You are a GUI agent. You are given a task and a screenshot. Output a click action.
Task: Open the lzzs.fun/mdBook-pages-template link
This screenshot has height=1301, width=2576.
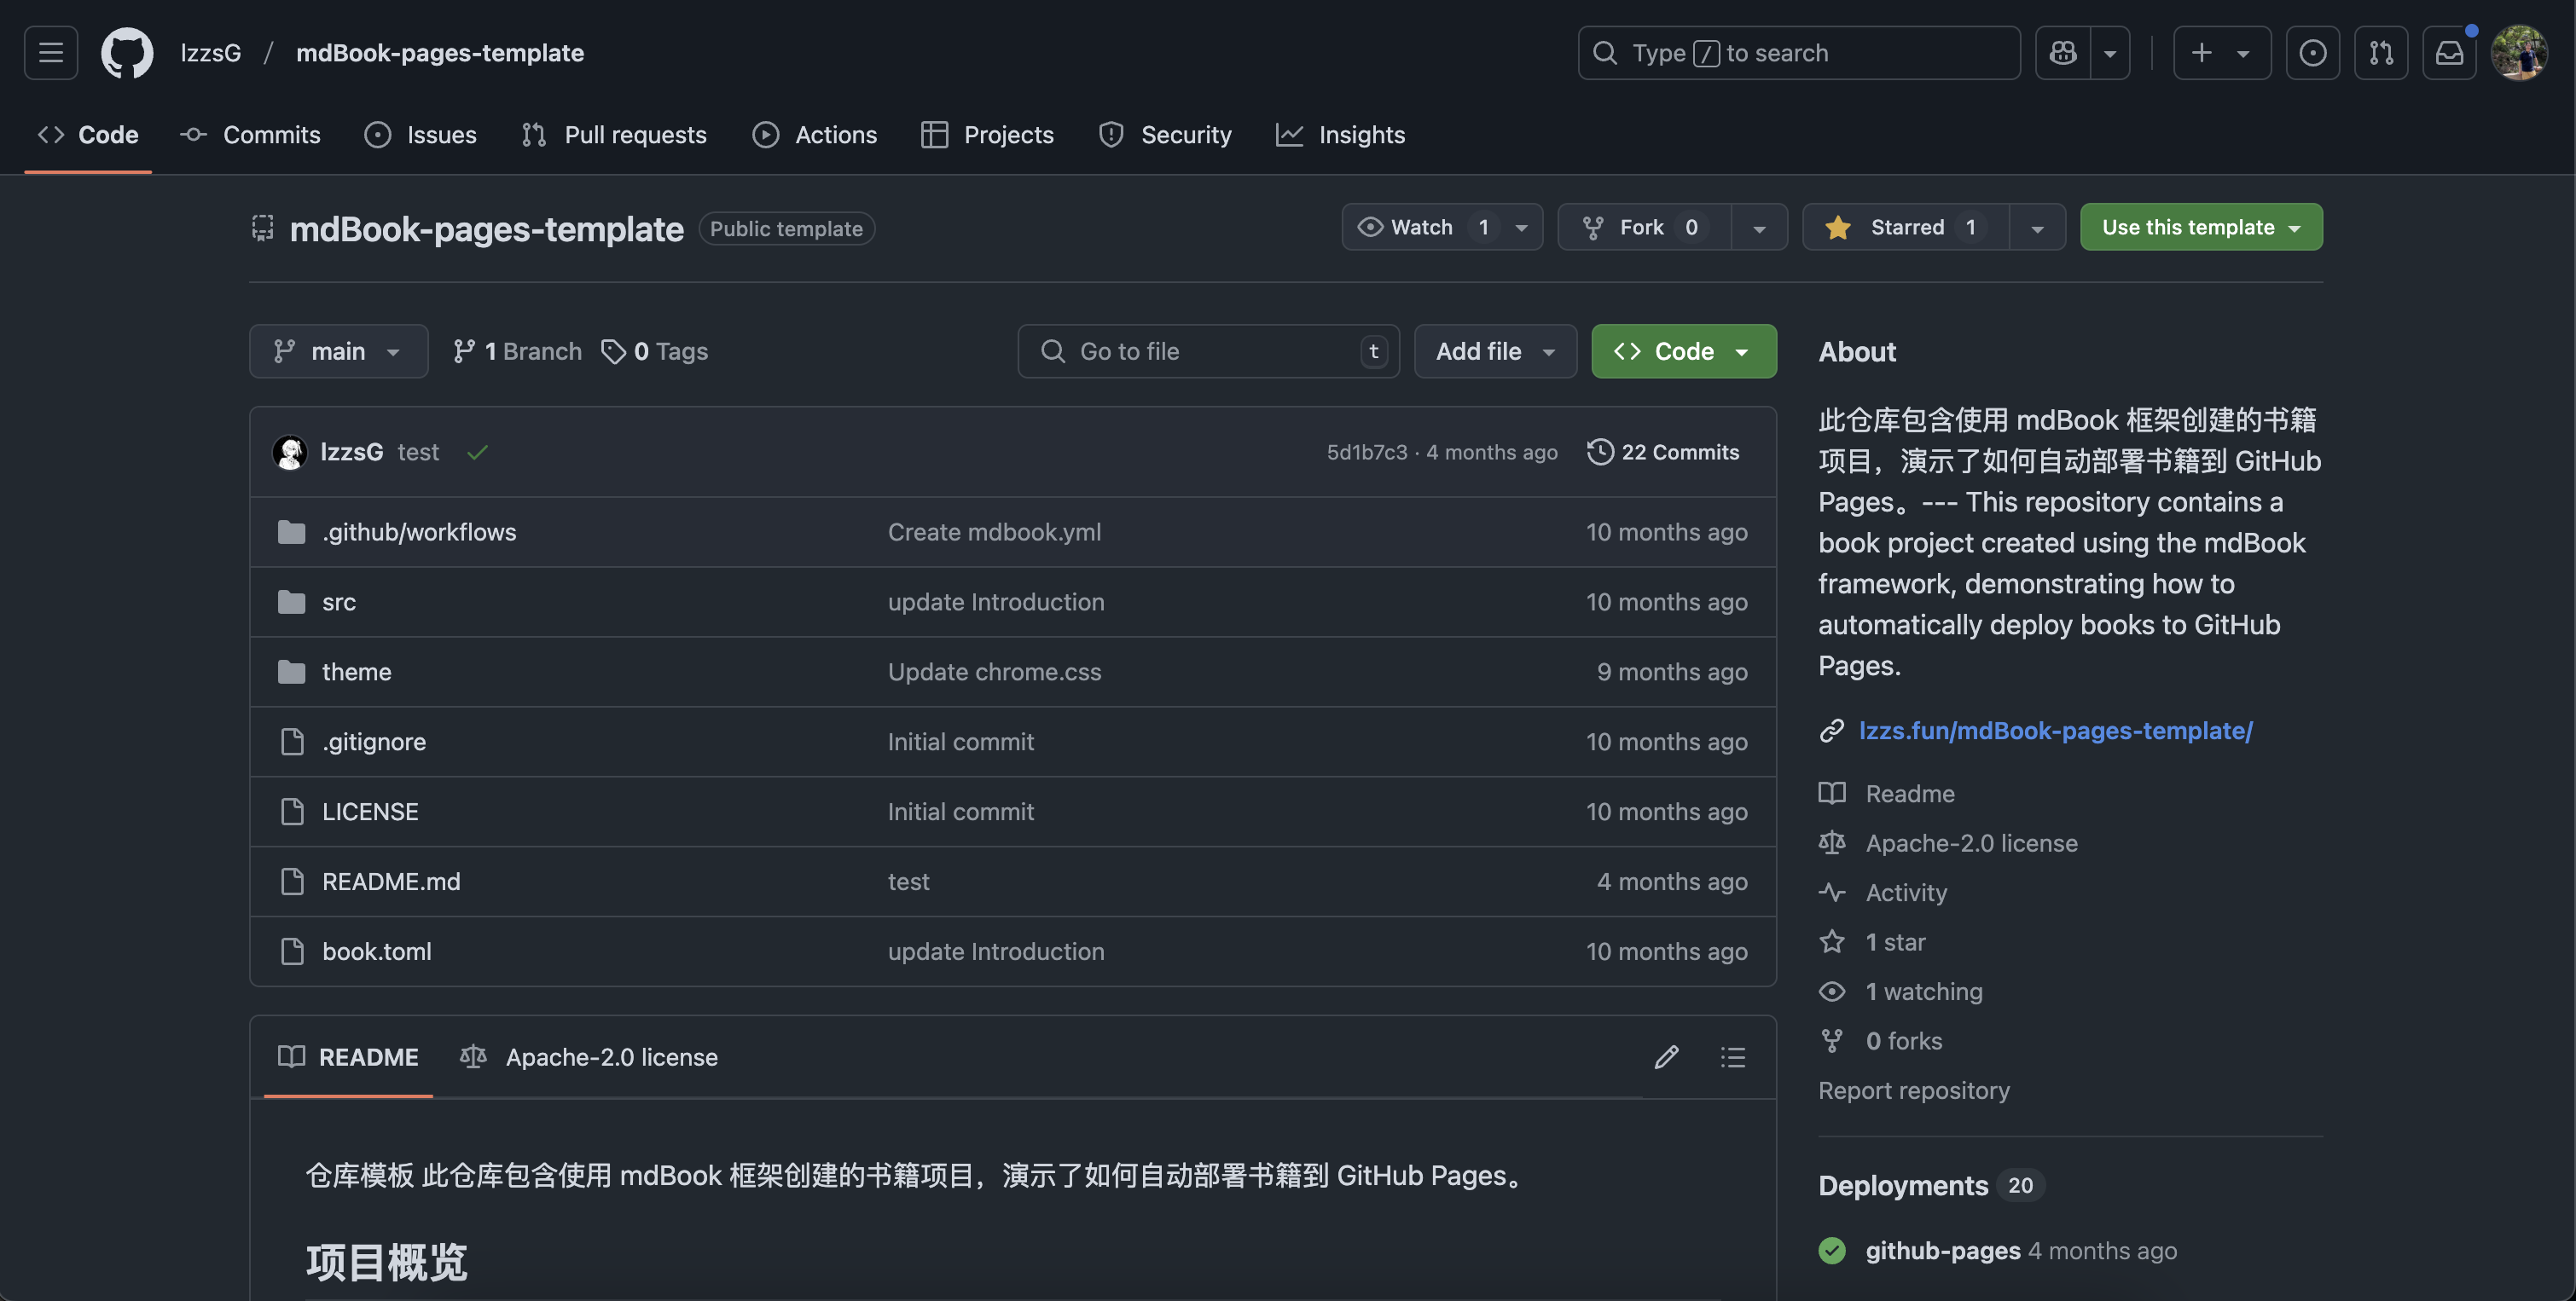pos(2055,731)
